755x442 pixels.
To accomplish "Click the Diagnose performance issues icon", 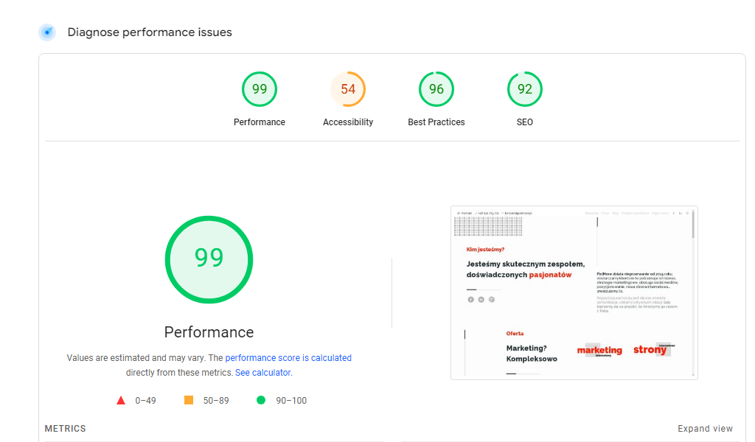I will click(x=47, y=32).
